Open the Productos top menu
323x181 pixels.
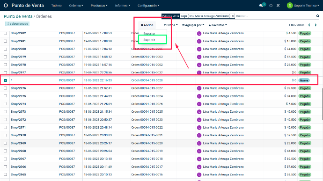click(x=99, y=6)
